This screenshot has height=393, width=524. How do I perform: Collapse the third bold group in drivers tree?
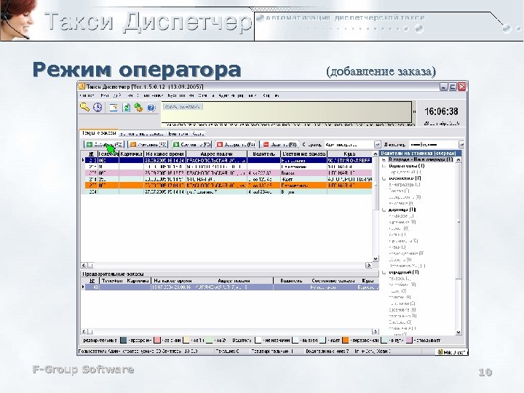[x=384, y=178]
